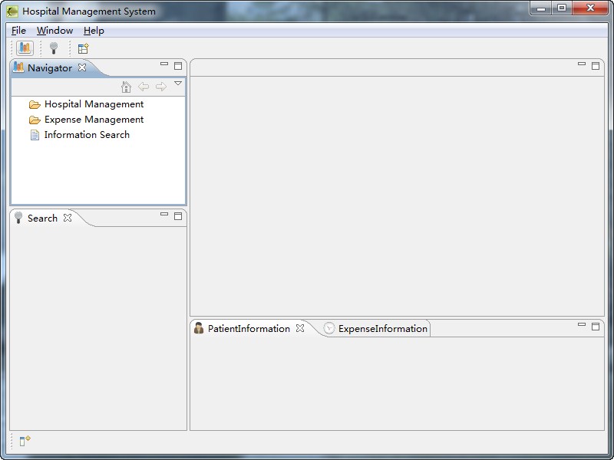Screen dimensions: 614x460
Task: Minimize the Navigator panel
Action: [x=164, y=64]
